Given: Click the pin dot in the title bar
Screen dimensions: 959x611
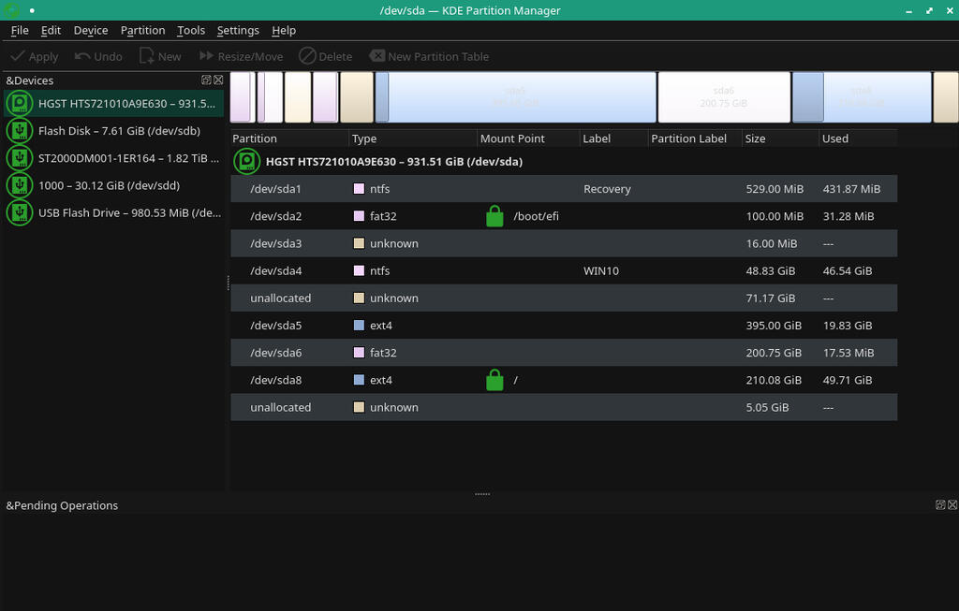Looking at the screenshot, I should click(32, 10).
